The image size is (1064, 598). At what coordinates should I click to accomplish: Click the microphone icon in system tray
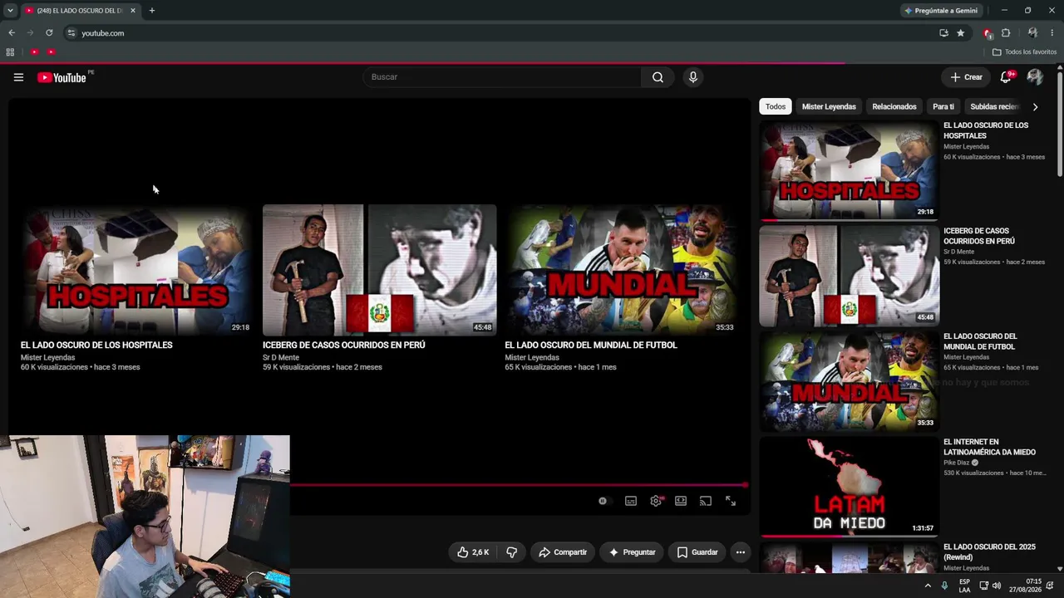(944, 586)
